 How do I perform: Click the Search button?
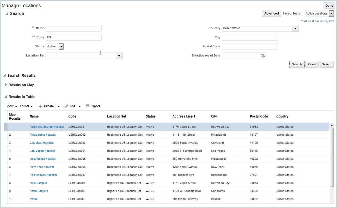click(x=297, y=64)
